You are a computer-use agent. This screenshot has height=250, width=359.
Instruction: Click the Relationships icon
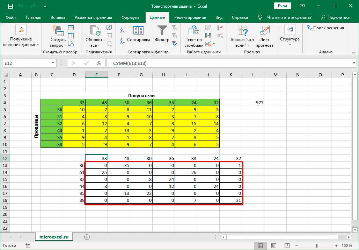[220, 36]
